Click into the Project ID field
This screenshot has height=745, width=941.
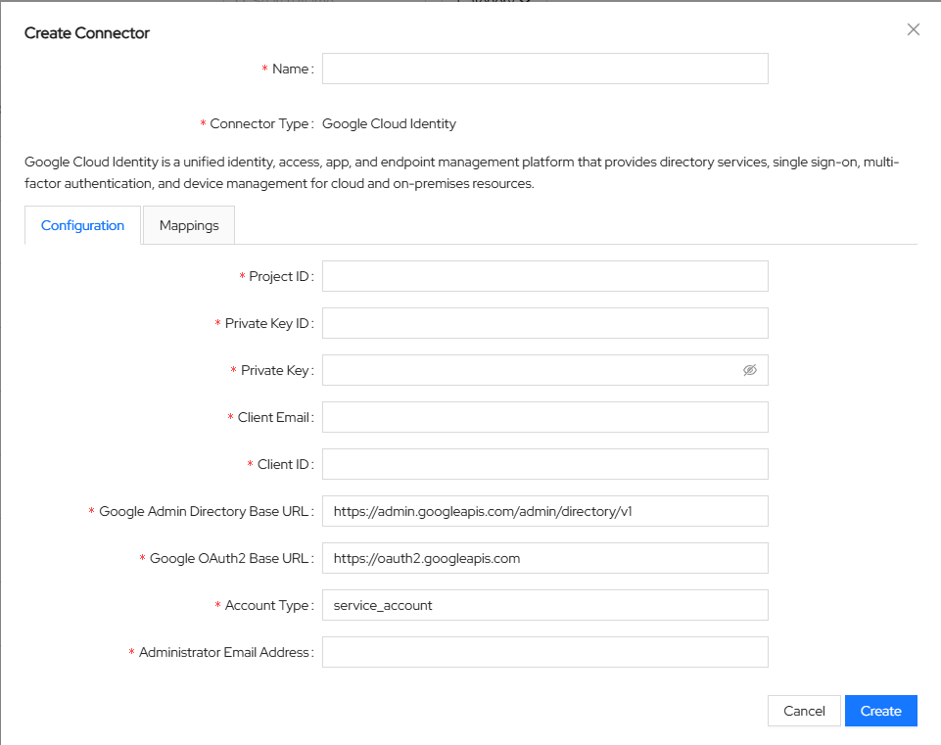tap(544, 276)
